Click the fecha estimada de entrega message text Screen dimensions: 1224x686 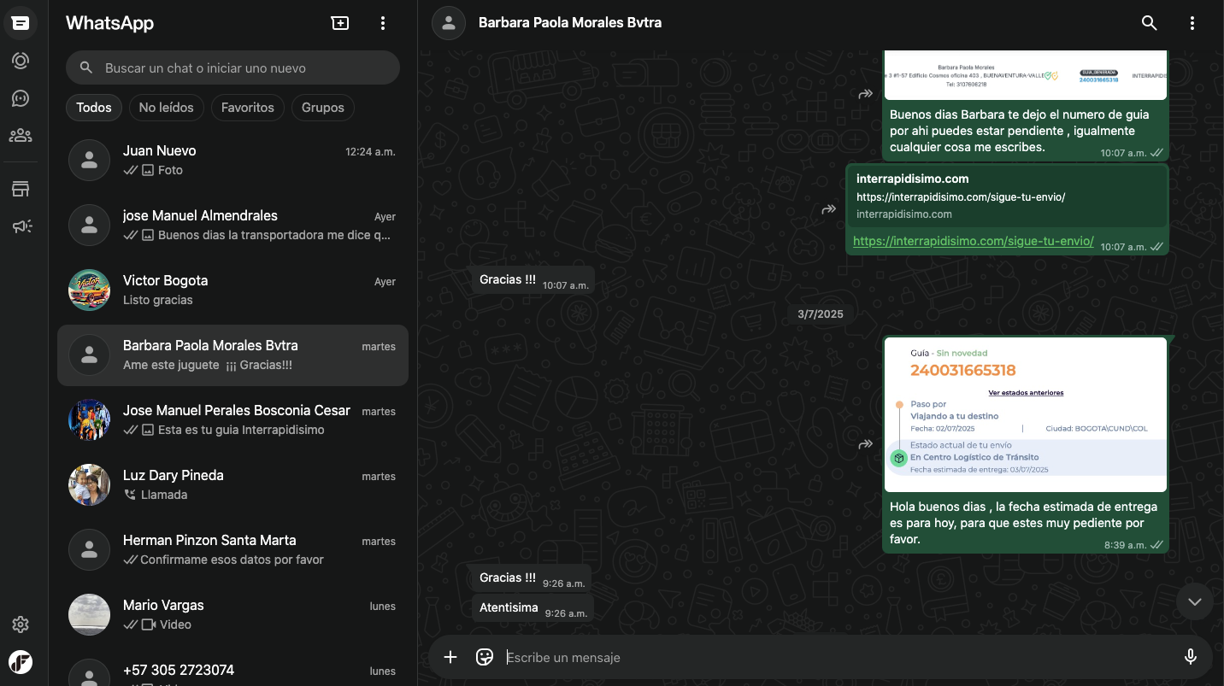click(x=1023, y=523)
